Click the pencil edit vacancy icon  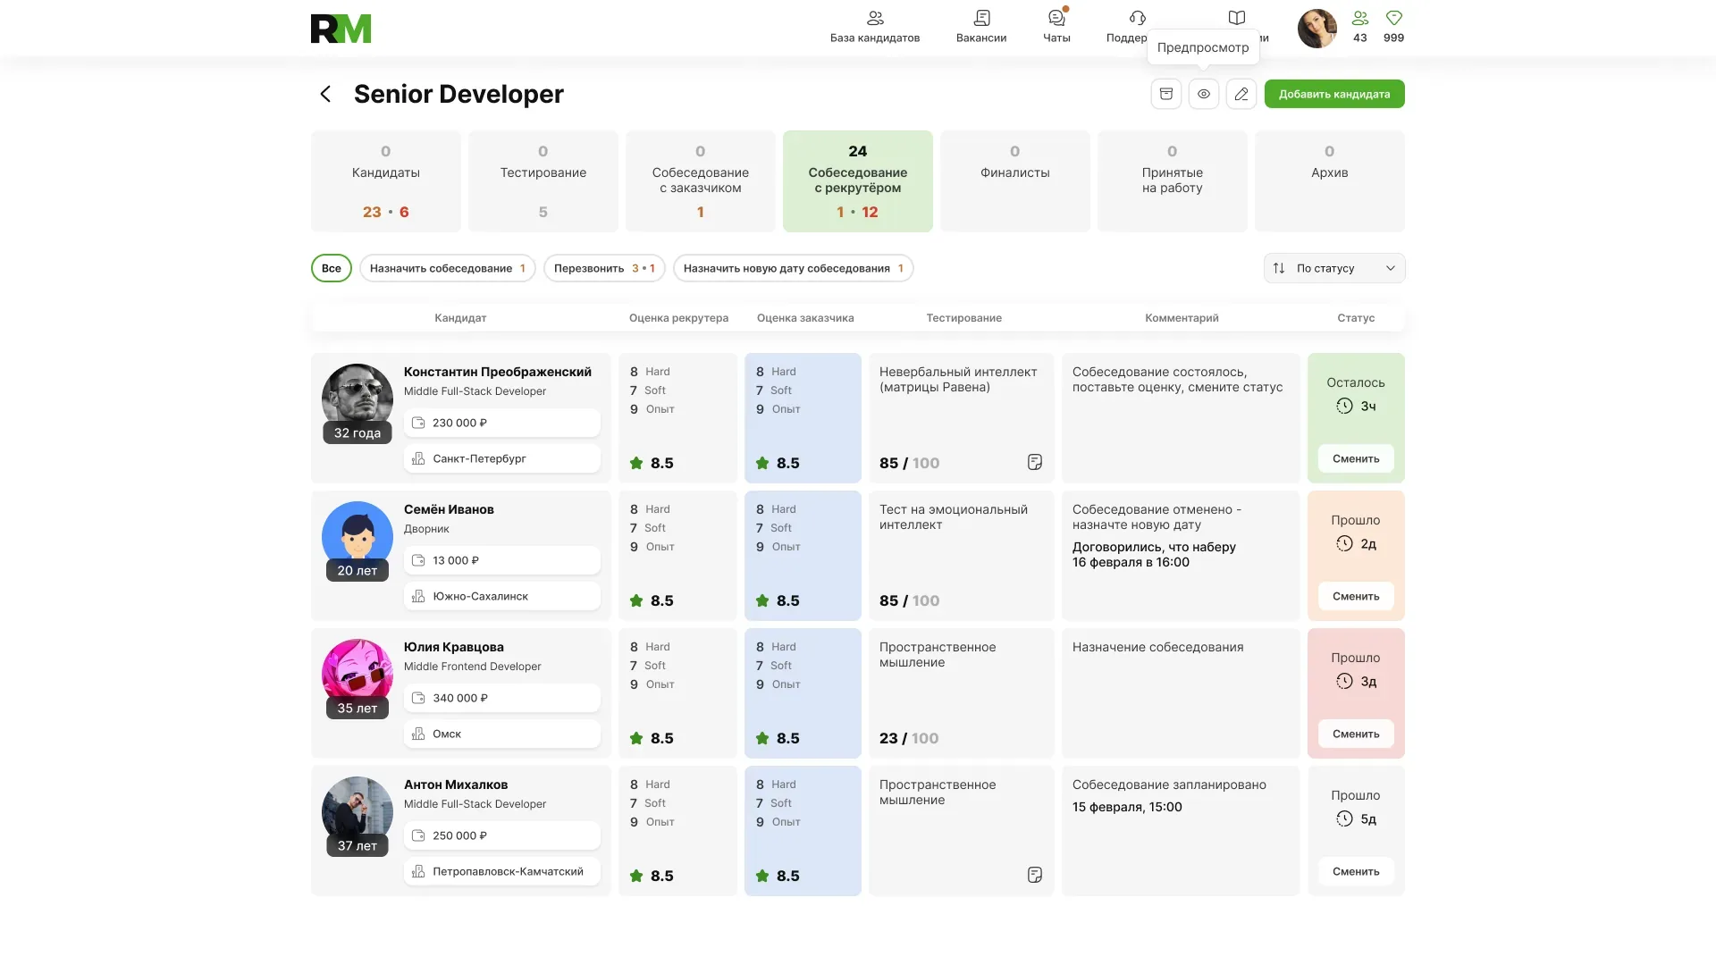(x=1241, y=94)
